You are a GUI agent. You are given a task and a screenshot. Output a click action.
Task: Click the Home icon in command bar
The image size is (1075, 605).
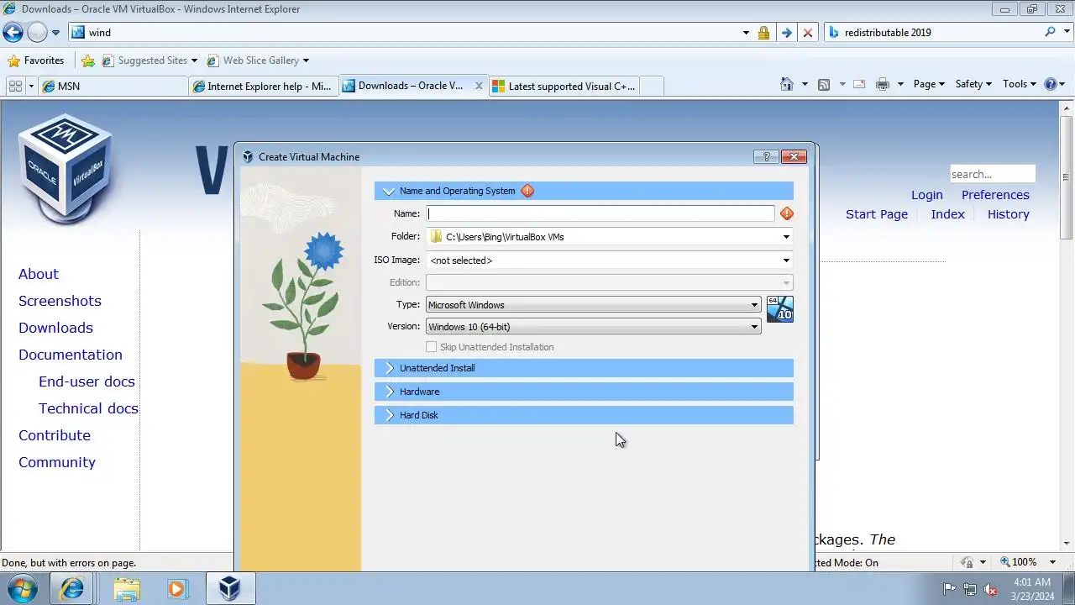point(787,84)
